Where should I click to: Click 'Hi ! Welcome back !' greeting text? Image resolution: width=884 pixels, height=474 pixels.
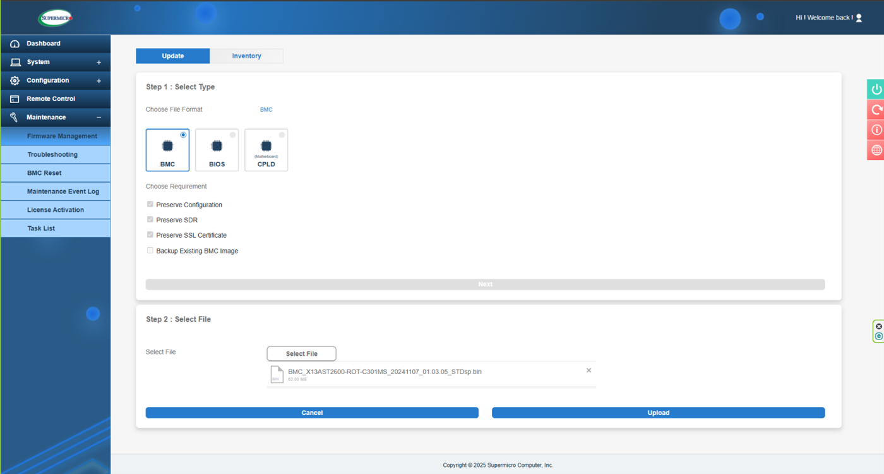coord(824,18)
